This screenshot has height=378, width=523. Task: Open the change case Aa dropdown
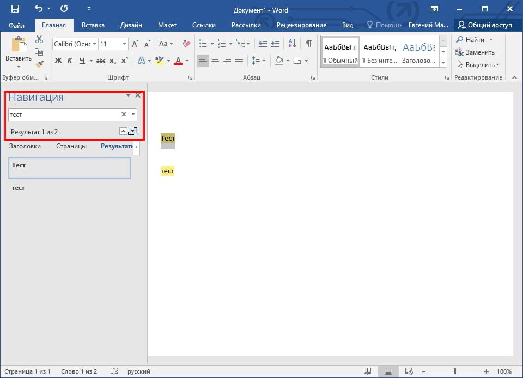pyautogui.click(x=166, y=44)
